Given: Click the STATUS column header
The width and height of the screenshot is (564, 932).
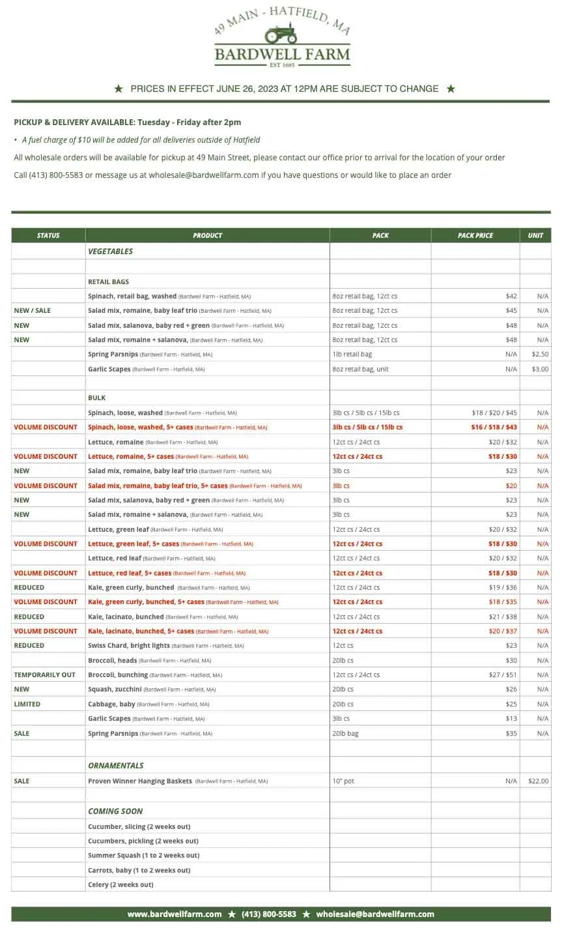Looking at the screenshot, I should (x=48, y=235).
